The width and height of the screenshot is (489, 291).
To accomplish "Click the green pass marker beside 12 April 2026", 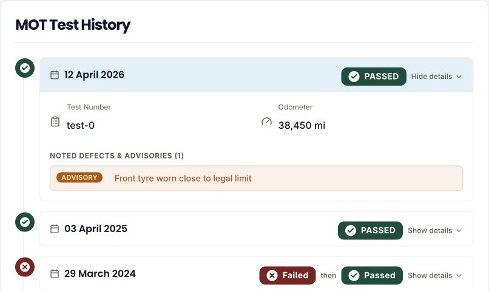I will pos(25,68).
